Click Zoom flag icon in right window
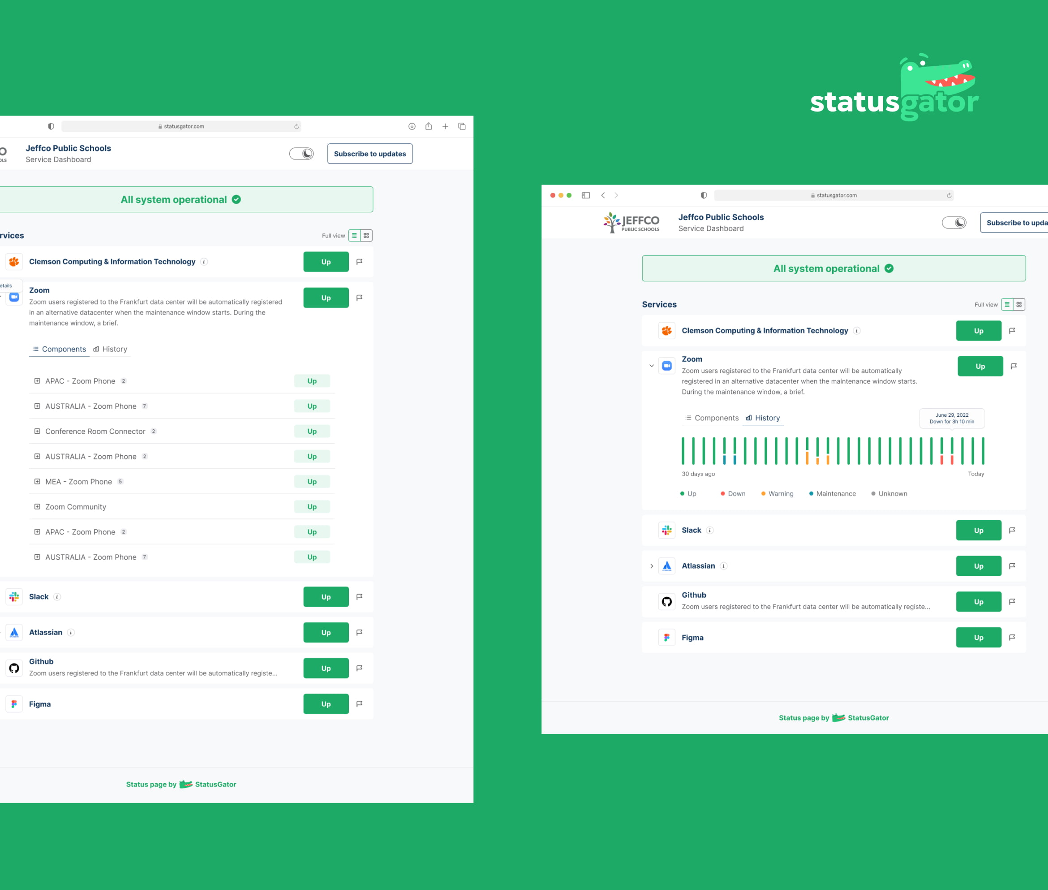The image size is (1048, 890). (1014, 366)
